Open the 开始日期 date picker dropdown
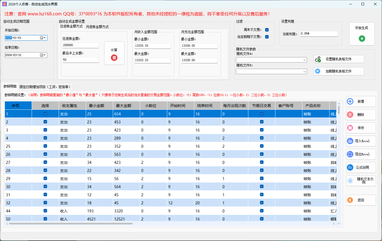The height and width of the screenshot is (241, 382). tap(44, 38)
